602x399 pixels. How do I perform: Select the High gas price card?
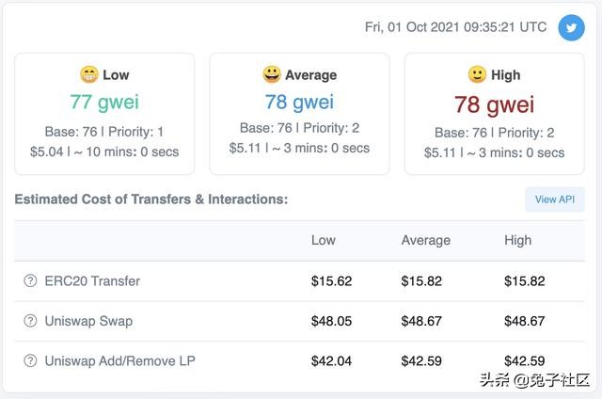494,113
